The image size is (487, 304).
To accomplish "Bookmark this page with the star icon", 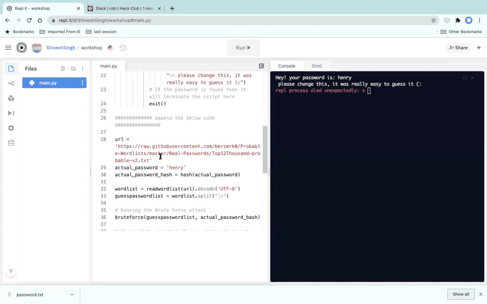I will pyautogui.click(x=433, y=20).
